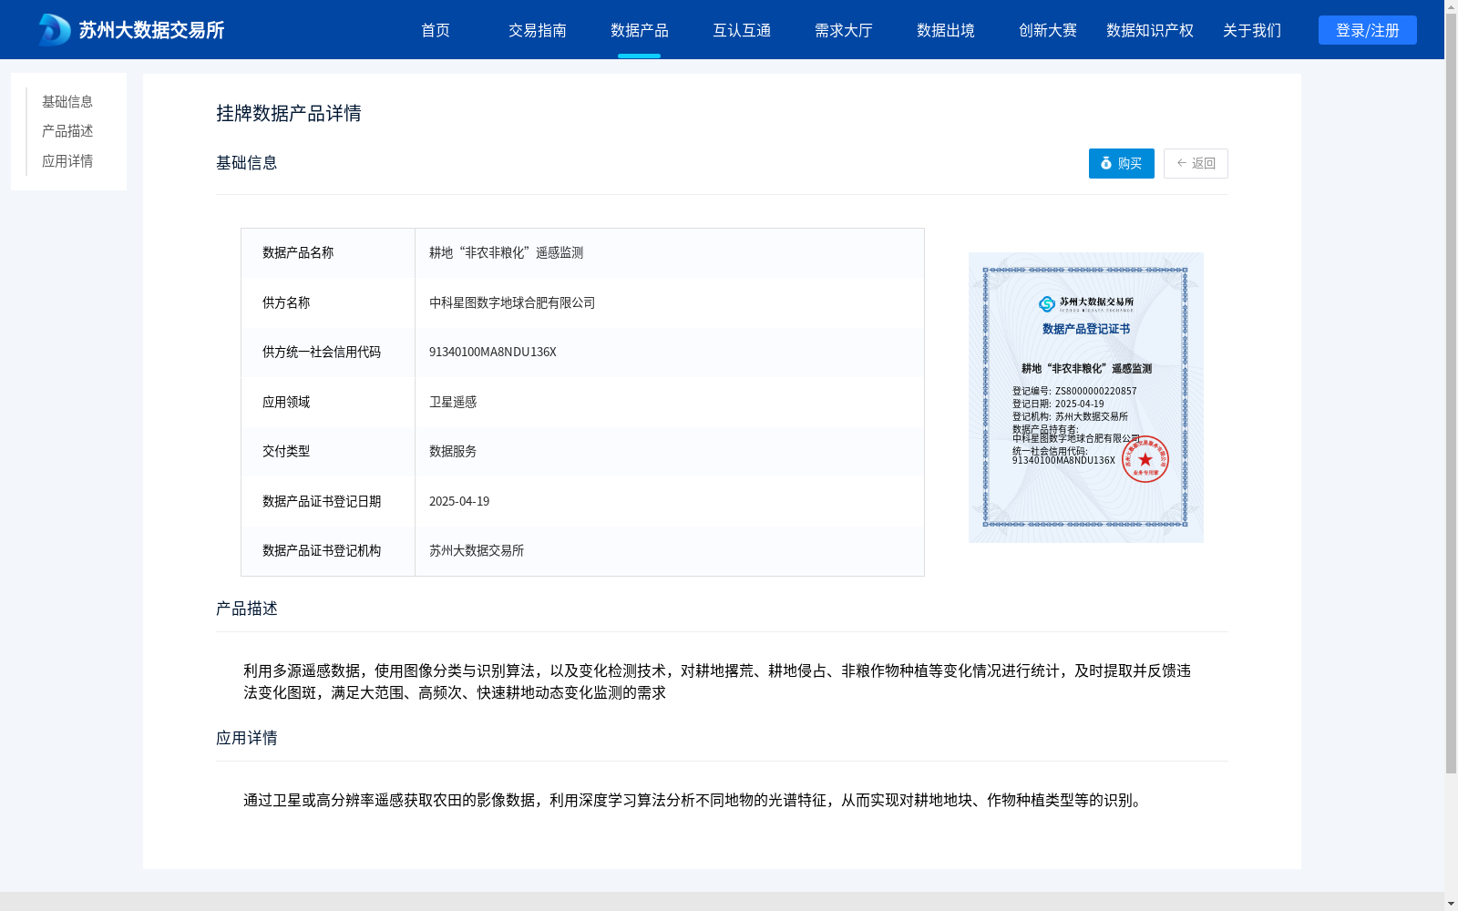
Task: Click the 交付类型 label cell
Action: coord(328,451)
